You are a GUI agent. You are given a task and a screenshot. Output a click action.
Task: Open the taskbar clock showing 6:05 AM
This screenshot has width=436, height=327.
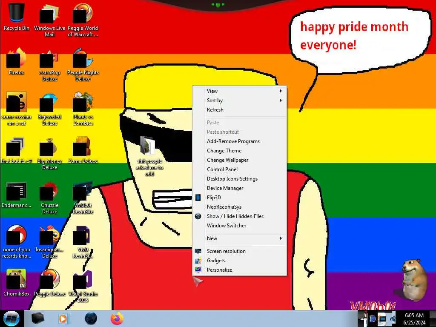pos(414,319)
